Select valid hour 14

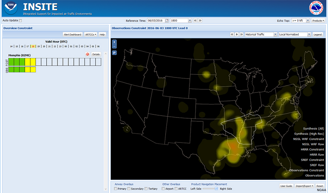tap(11, 46)
